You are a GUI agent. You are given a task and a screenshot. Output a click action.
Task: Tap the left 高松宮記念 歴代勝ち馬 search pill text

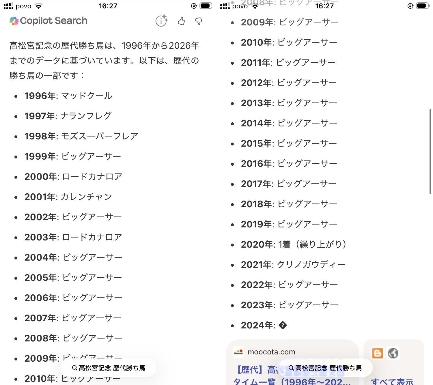[112, 368]
